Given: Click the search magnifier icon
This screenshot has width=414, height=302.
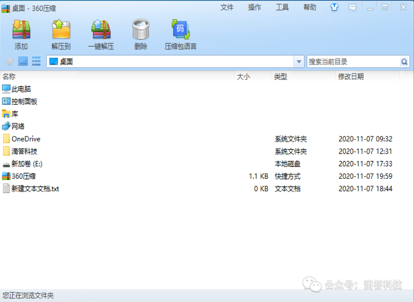Looking at the screenshot, I should click(404, 62).
